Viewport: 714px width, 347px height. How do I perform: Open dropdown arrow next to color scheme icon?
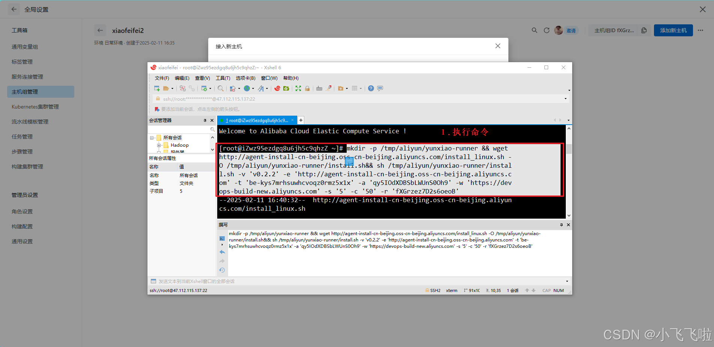[239, 89]
